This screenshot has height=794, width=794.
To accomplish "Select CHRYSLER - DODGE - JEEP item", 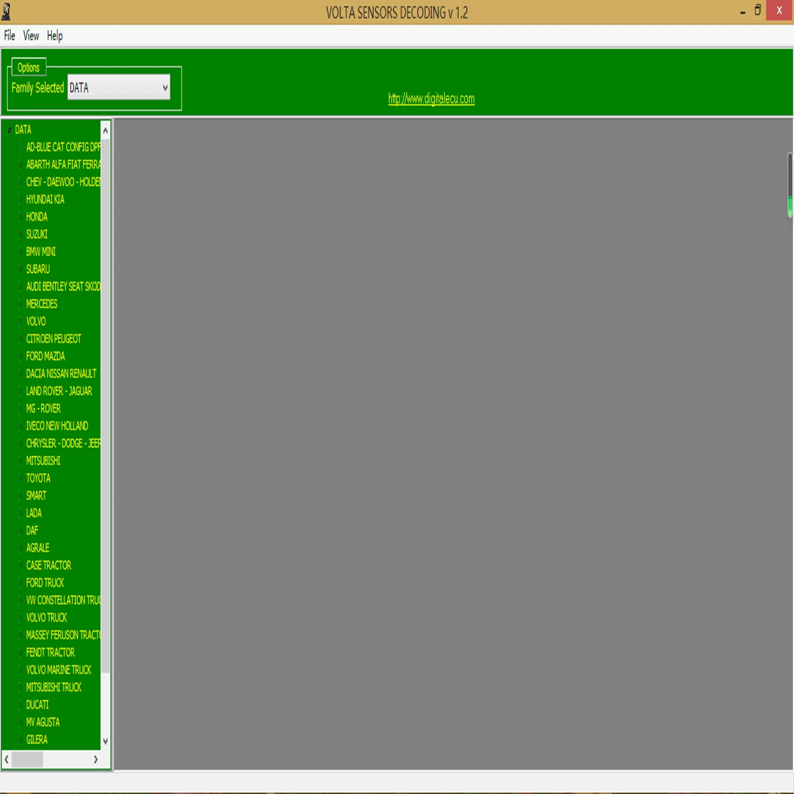I will [x=63, y=444].
